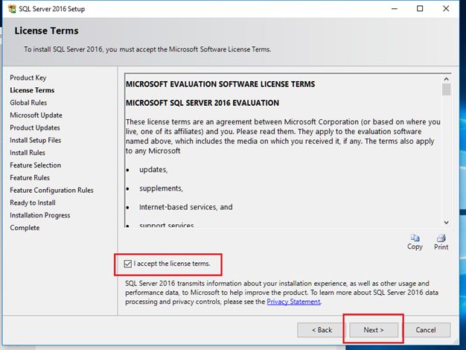Click the Next button

click(374, 330)
